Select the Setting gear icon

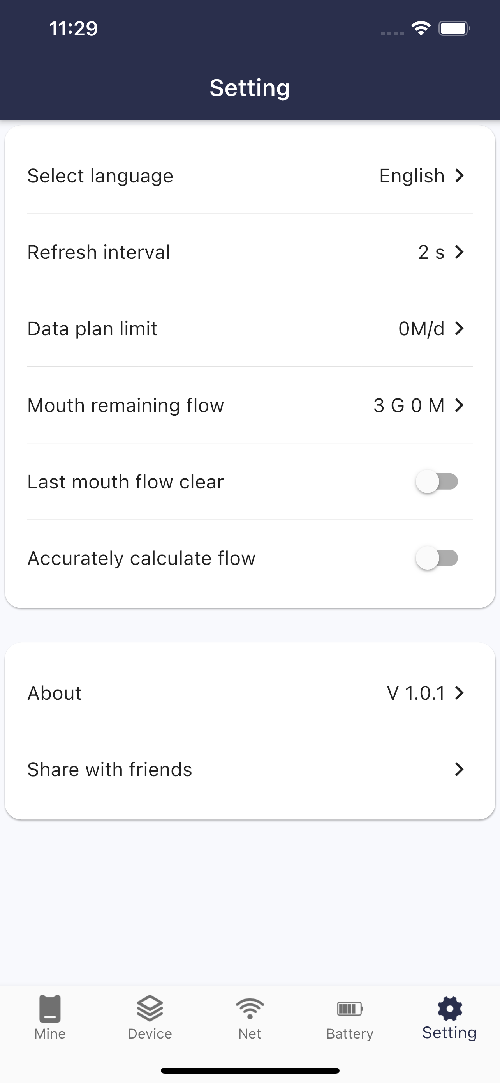(x=450, y=1008)
